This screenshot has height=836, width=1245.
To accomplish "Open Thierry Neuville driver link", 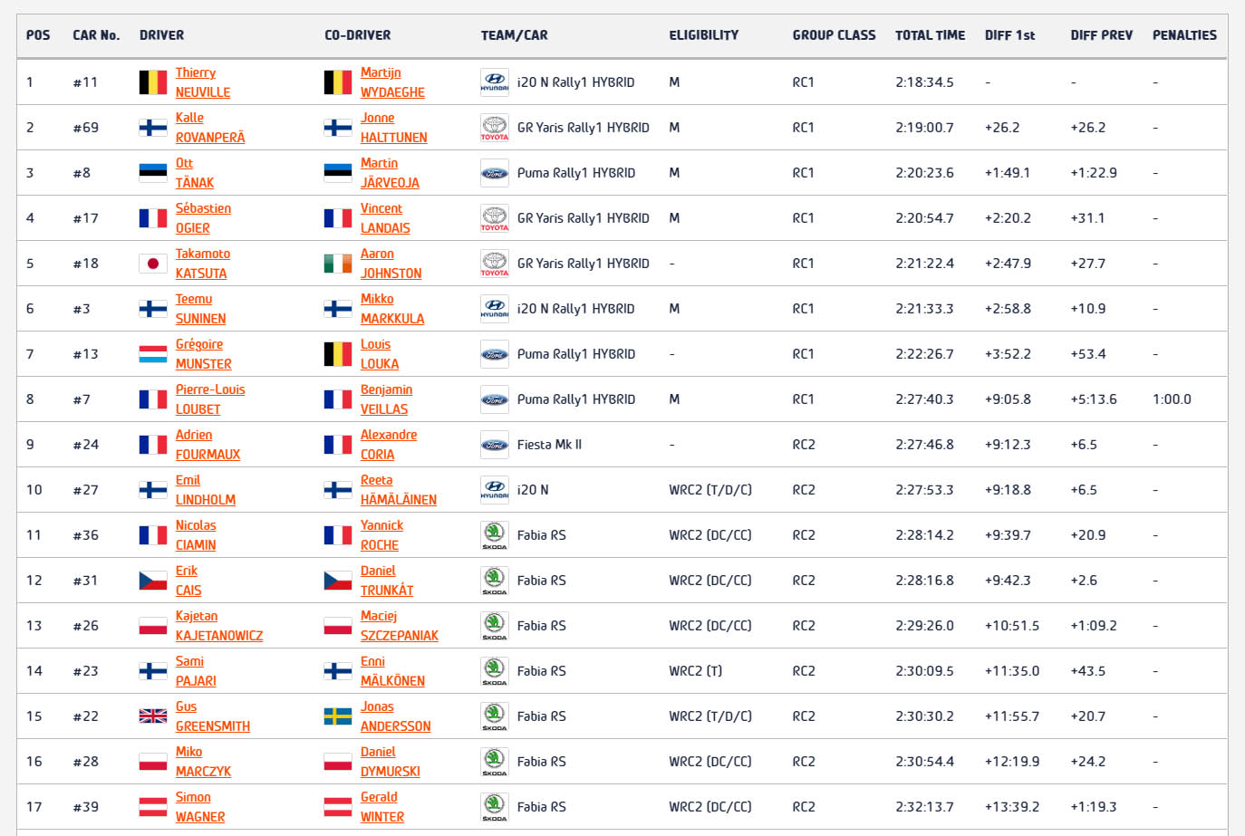I will (x=203, y=82).
